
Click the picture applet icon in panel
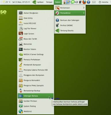tap(68, 2)
